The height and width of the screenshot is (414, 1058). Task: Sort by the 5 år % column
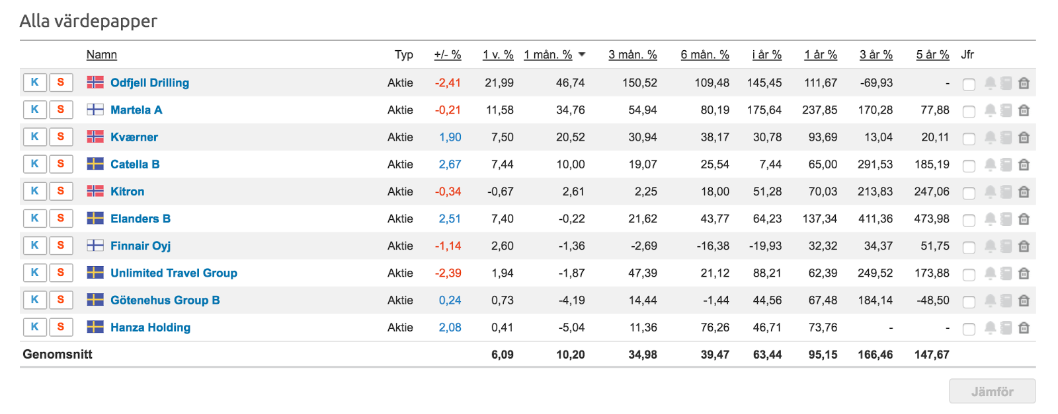[932, 55]
